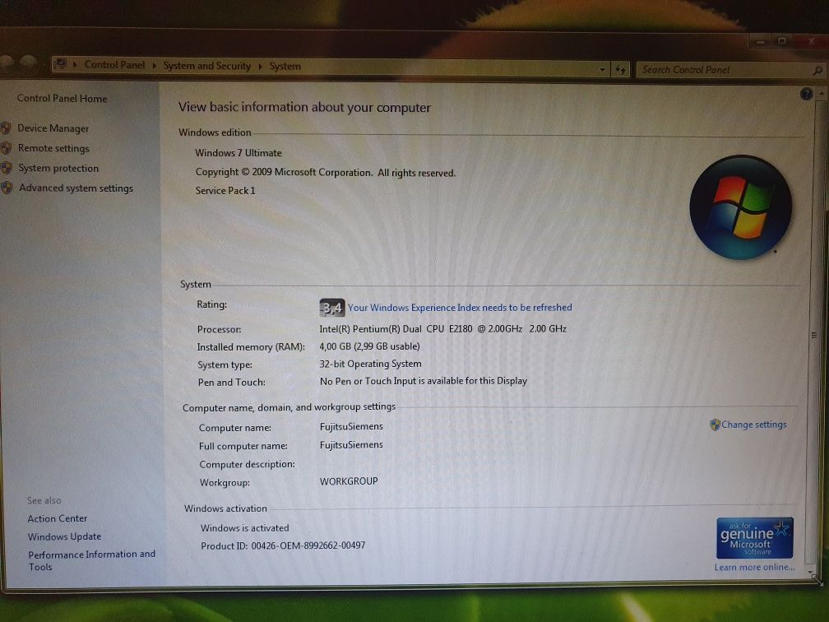Click the shield icon beside System protection
829x622 pixels.
click(x=7, y=168)
